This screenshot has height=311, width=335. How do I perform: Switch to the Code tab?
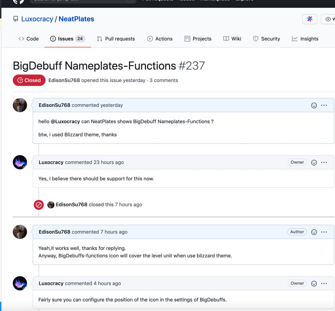pyautogui.click(x=28, y=39)
